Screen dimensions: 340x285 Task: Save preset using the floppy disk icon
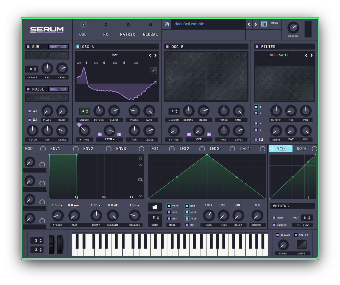tap(166, 24)
